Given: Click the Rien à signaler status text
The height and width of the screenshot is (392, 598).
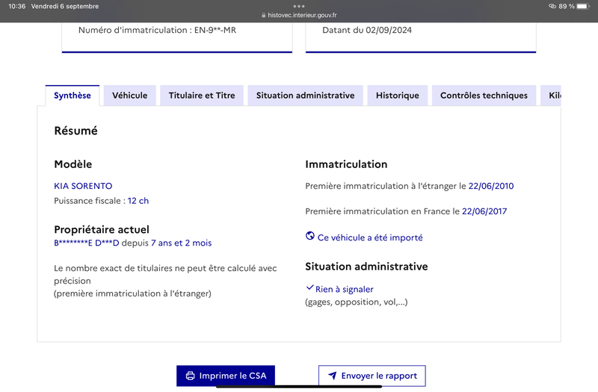Looking at the screenshot, I should (x=345, y=289).
